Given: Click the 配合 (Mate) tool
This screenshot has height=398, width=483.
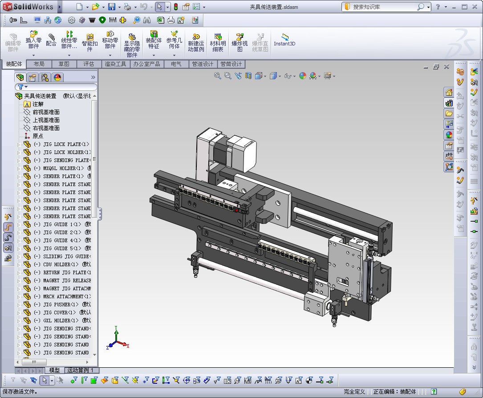Looking at the screenshot, I should pyautogui.click(x=51, y=40).
